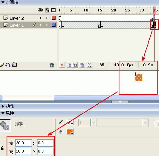Toggle visibility dot for Layer 2

40,18
